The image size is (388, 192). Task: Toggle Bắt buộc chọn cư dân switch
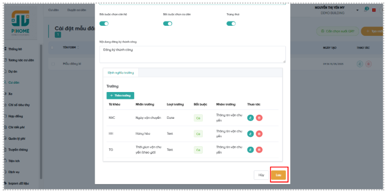(x=167, y=24)
